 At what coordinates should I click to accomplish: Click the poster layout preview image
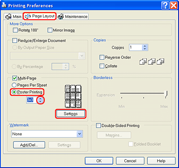(73, 96)
